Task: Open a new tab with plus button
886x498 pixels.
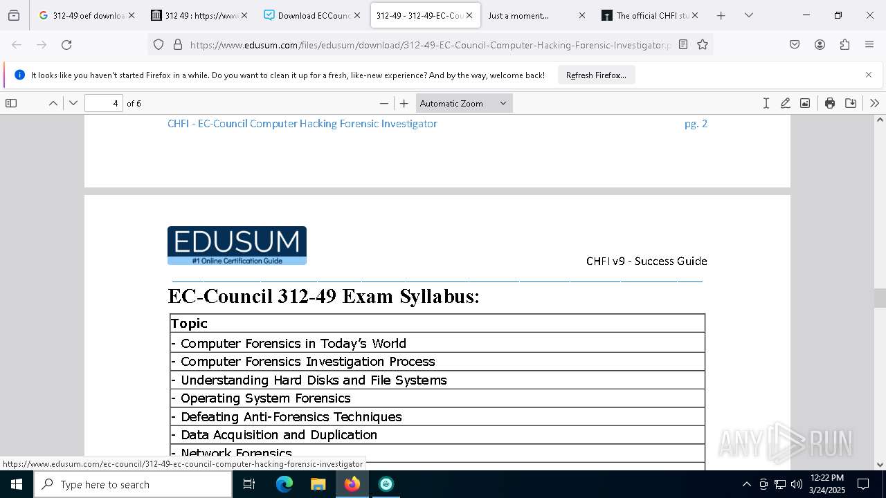Action: 721,15
